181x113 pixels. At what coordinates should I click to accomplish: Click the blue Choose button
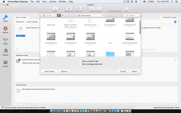(21, 36)
